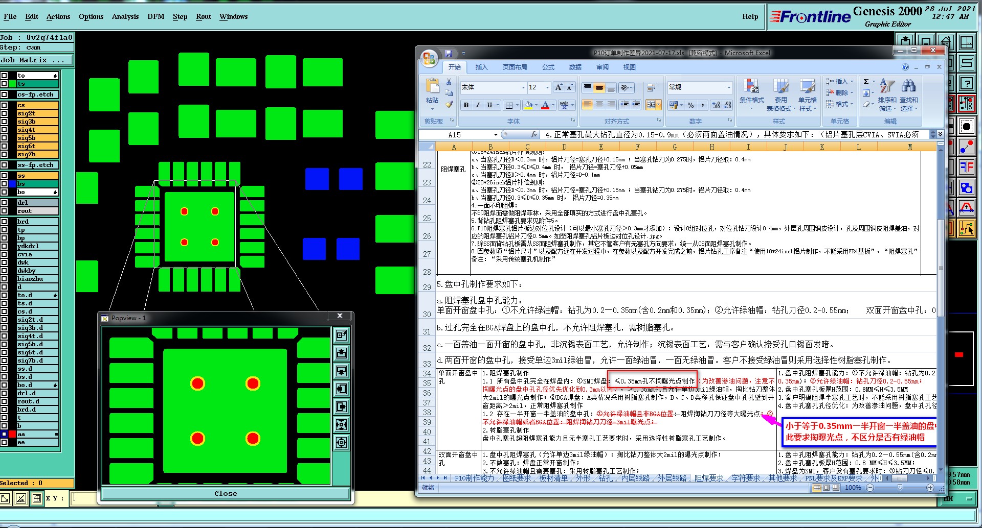
Task: Click red color swatch next to layer aa
Action: (12, 434)
